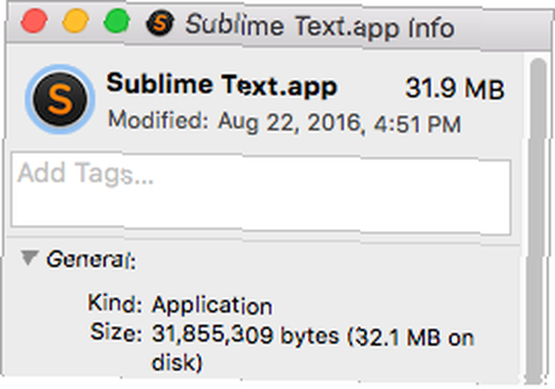Close the Info window with red button
This screenshot has height=389, width=555.
click(34, 21)
